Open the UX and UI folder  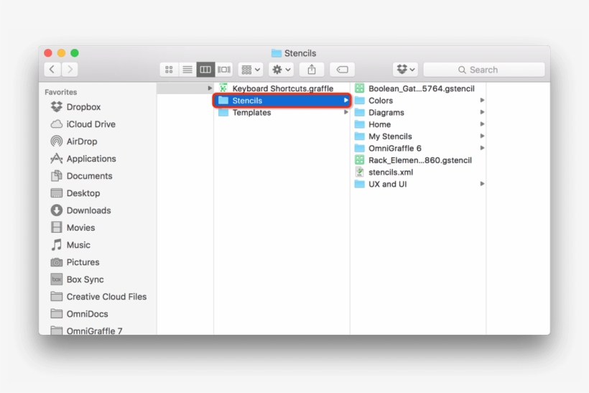pos(418,185)
